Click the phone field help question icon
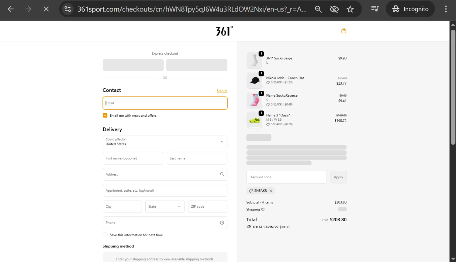The image size is (456, 262). (x=222, y=223)
